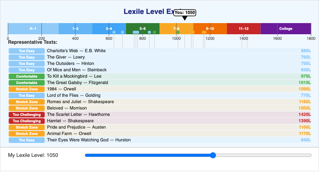Select the 1984 — Orwell row
The width and height of the screenshot is (319, 172).
[160, 89]
